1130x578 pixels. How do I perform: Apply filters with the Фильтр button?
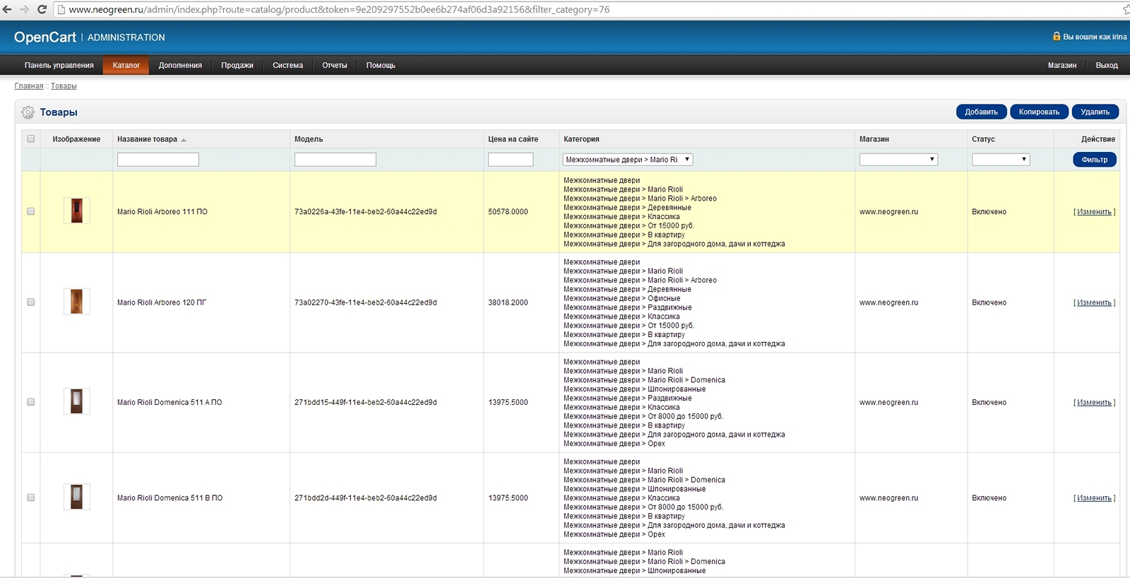pyautogui.click(x=1095, y=160)
